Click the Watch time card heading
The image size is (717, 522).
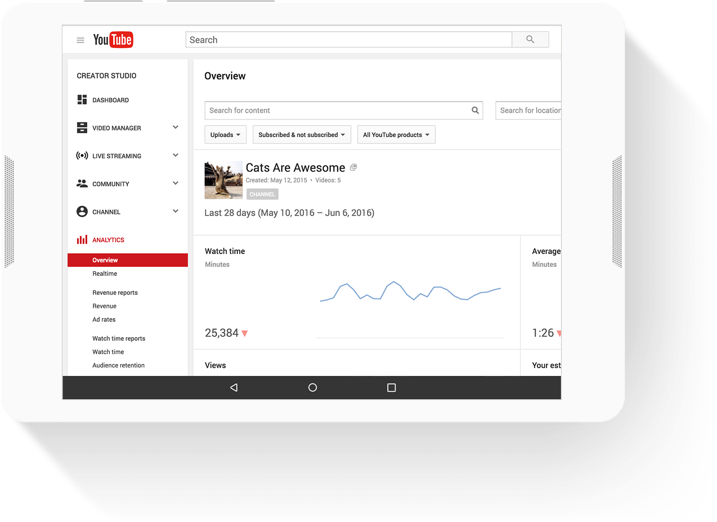coord(225,251)
